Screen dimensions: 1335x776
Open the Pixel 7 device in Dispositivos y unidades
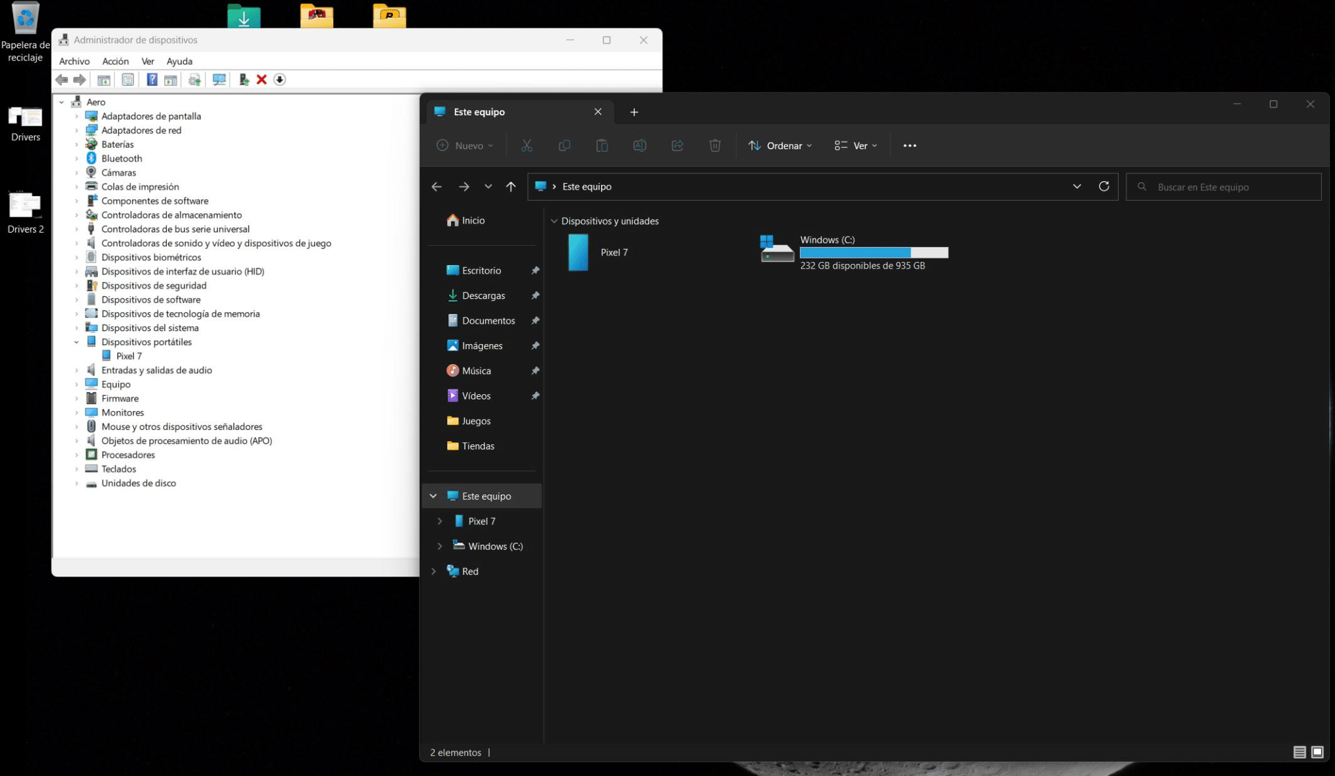pyautogui.click(x=598, y=253)
